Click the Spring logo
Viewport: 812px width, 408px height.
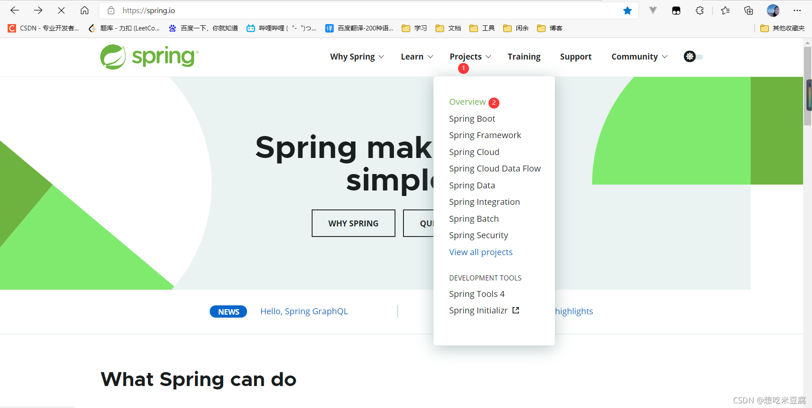(149, 57)
